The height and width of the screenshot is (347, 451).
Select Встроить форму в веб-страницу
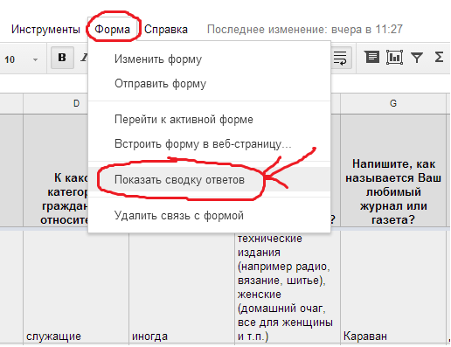pyautogui.click(x=209, y=144)
